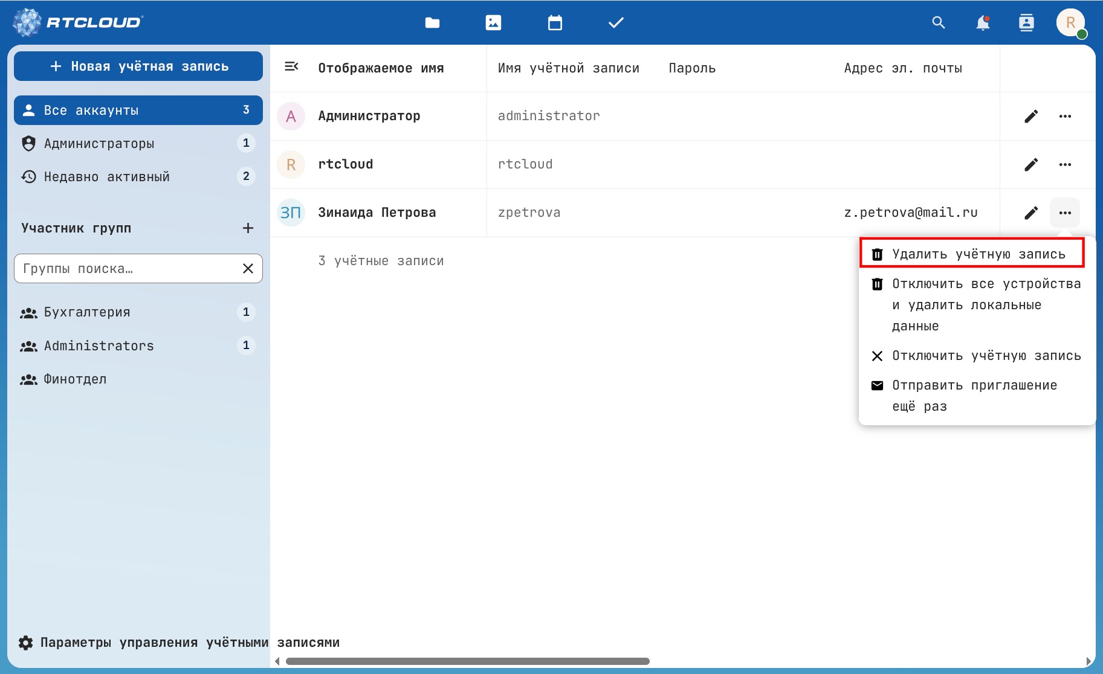Open the user avatar menu
Screen dimensions: 1103x674
(1070, 23)
